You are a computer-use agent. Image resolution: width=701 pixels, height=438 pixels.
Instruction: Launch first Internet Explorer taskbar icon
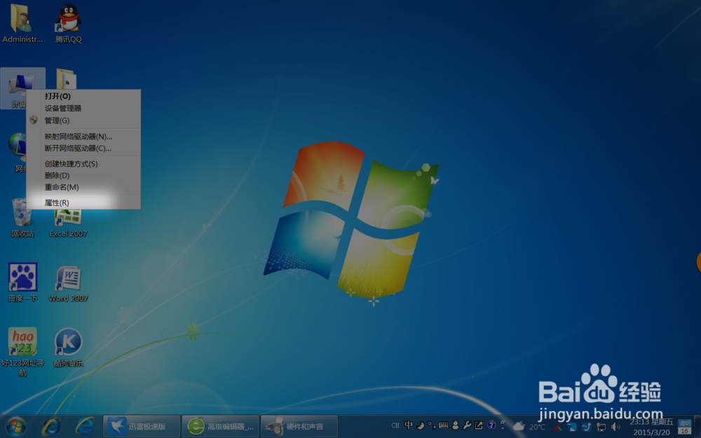click(51, 426)
